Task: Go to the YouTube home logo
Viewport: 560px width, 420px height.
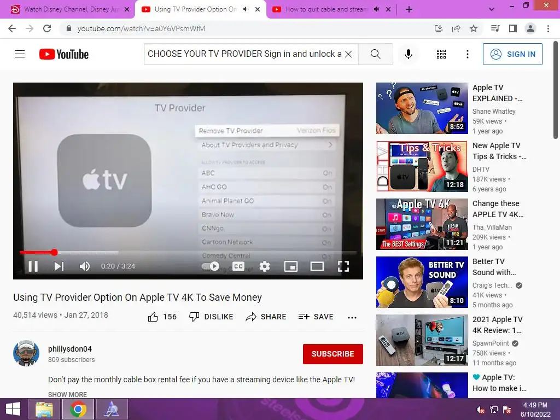Action: [64, 54]
